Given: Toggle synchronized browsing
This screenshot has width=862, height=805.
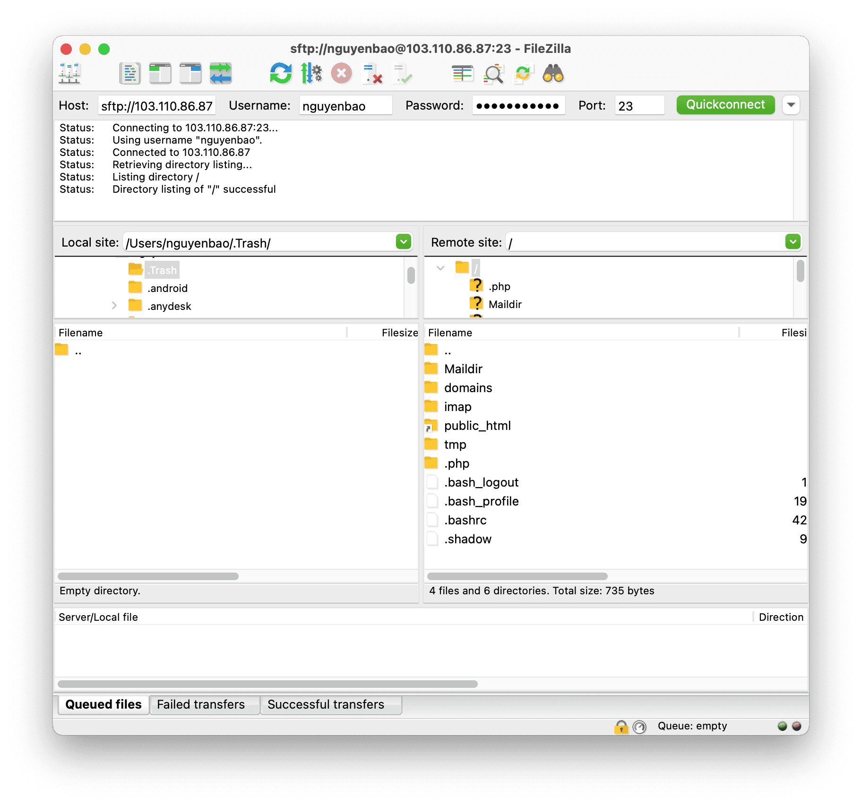Looking at the screenshot, I should (x=523, y=73).
